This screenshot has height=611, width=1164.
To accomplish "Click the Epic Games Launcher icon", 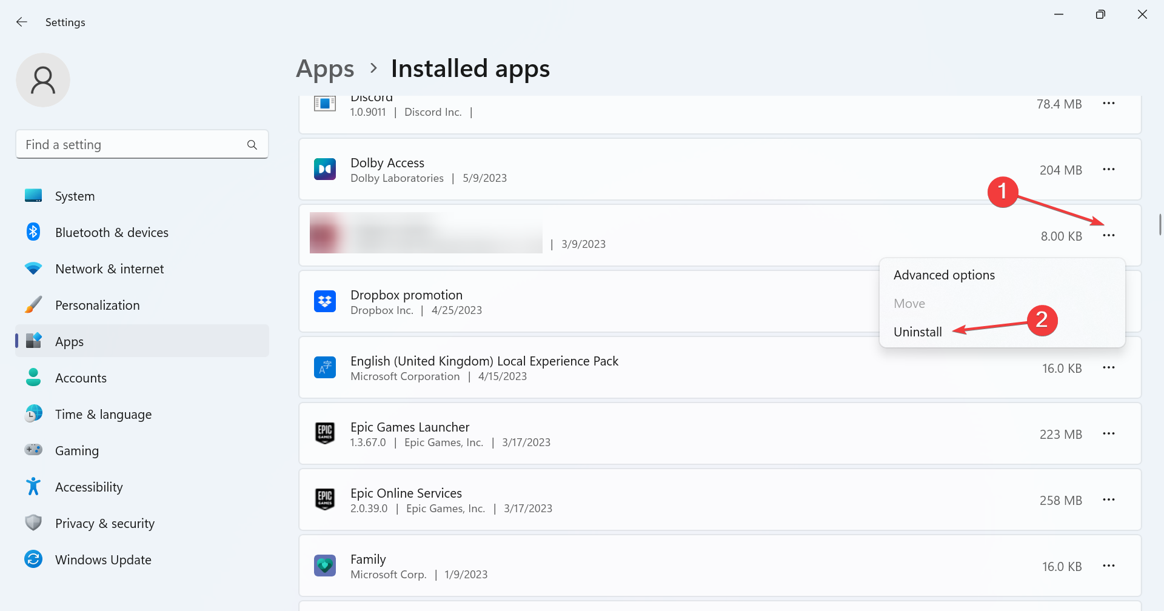I will click(325, 433).
